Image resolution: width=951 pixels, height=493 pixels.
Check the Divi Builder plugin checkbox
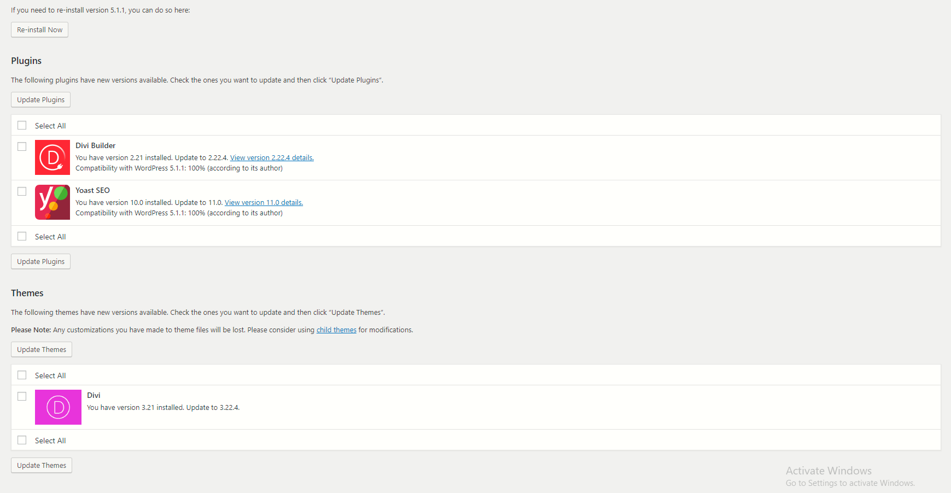coord(22,146)
